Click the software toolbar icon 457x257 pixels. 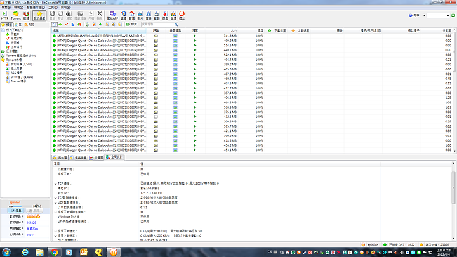pyautogui.click(x=157, y=15)
